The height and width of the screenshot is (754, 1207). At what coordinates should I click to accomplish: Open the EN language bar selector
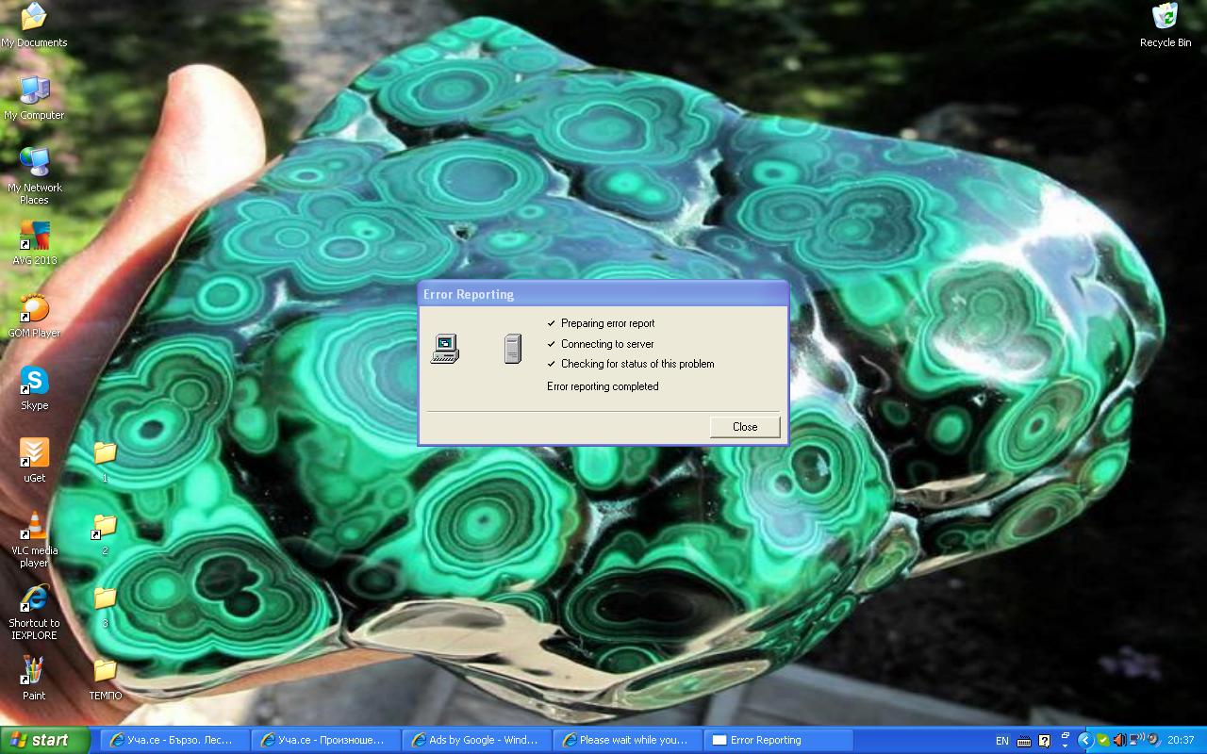click(1001, 741)
